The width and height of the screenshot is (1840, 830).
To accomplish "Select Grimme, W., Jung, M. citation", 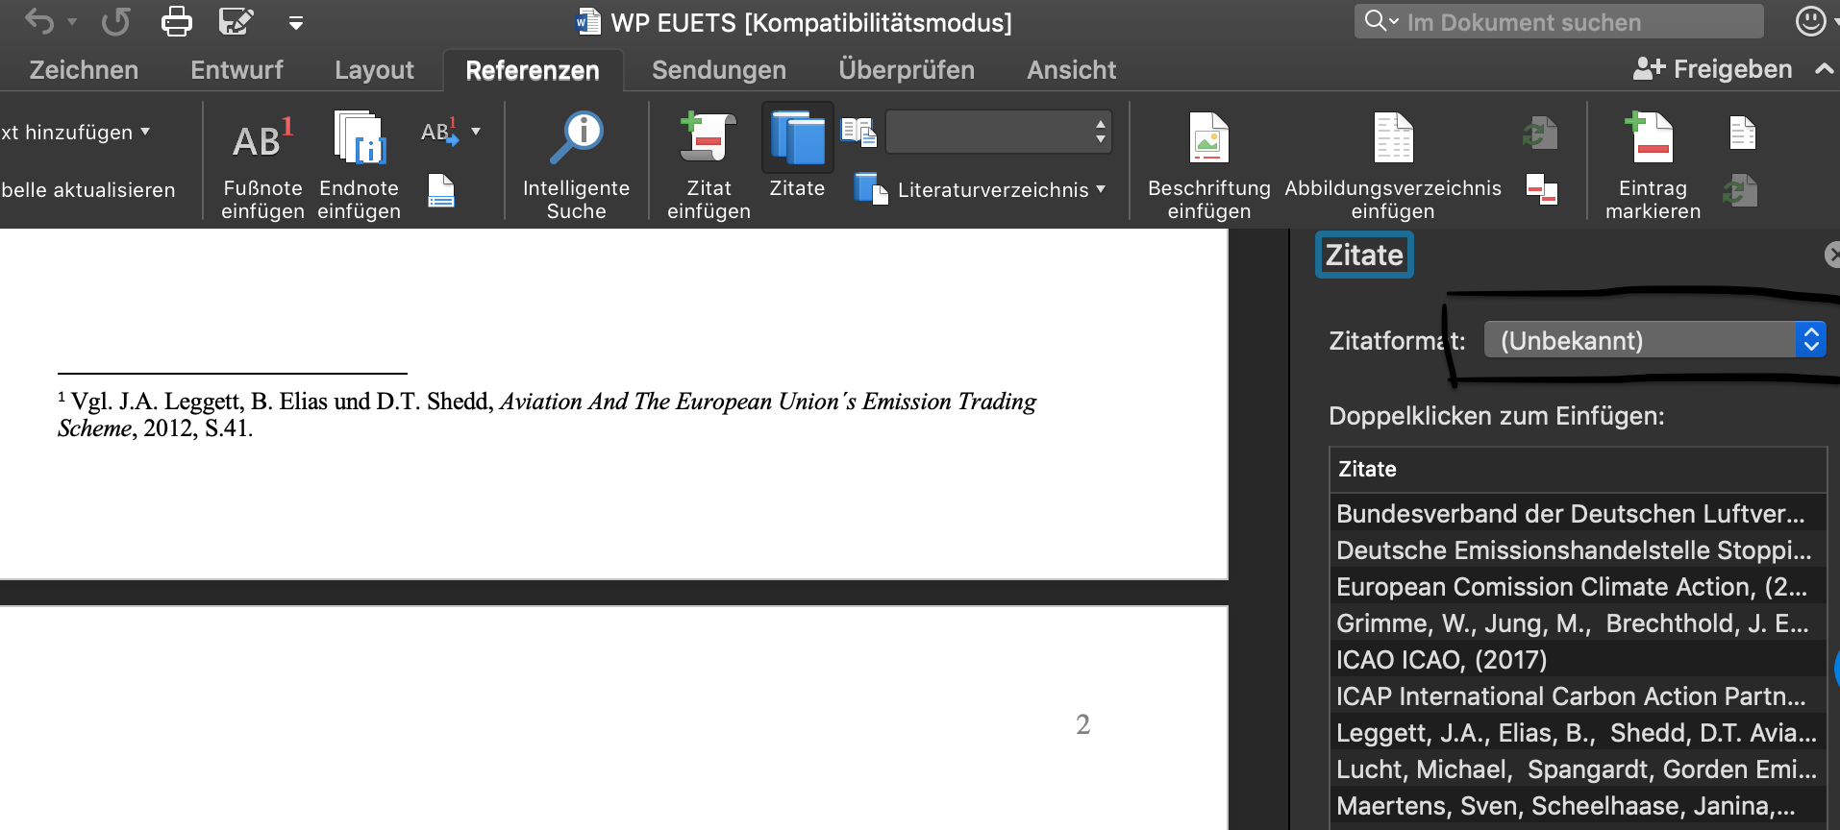I will [1578, 623].
